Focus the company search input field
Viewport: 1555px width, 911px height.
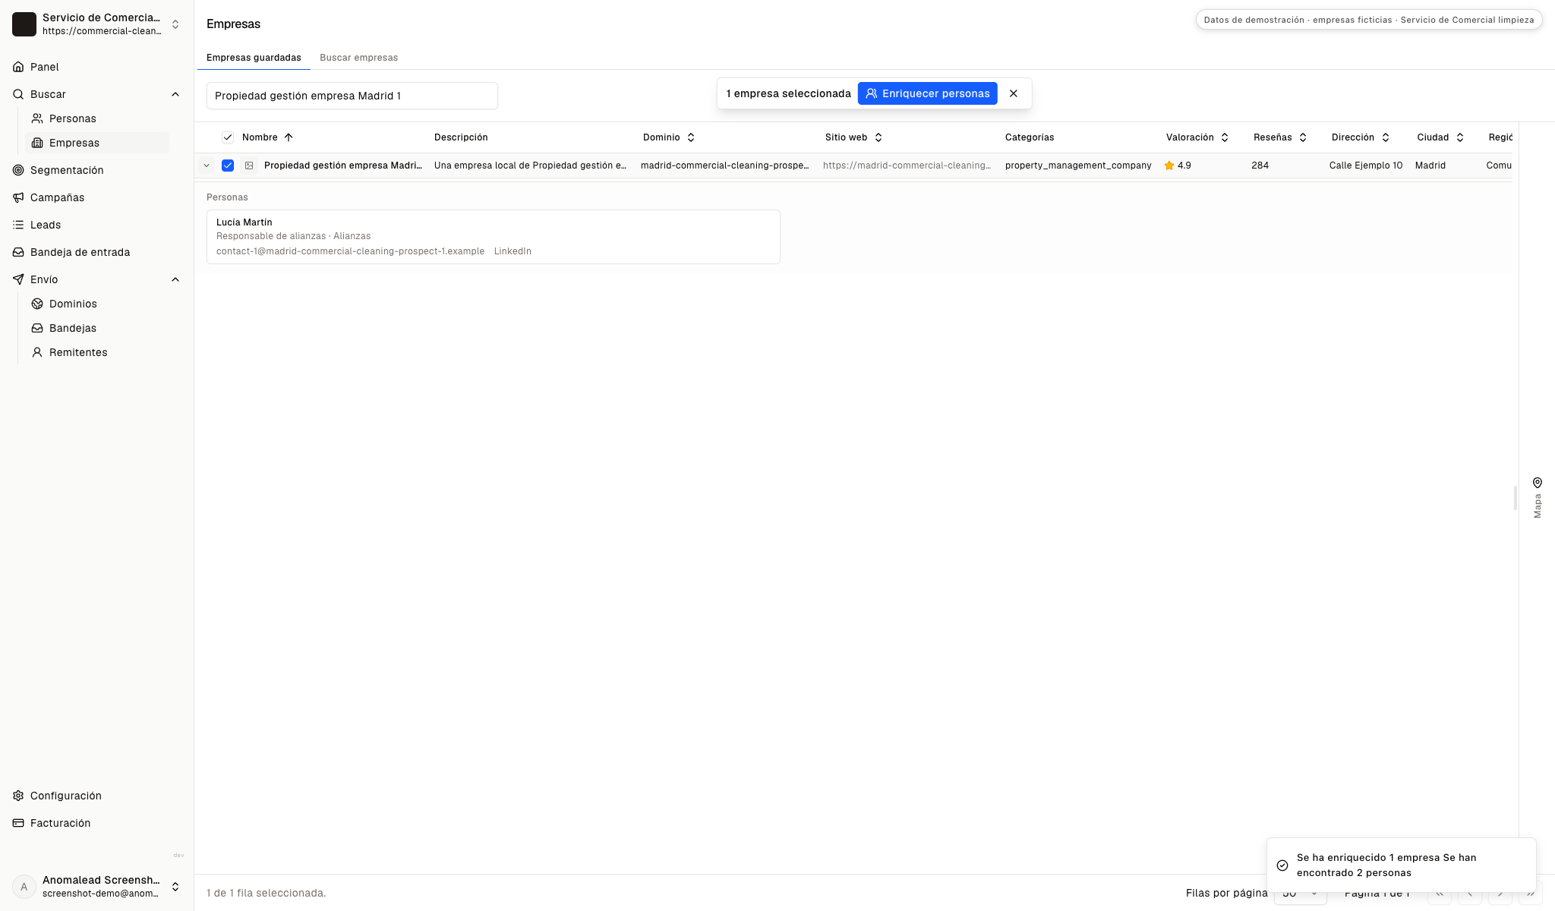pyautogui.click(x=352, y=96)
